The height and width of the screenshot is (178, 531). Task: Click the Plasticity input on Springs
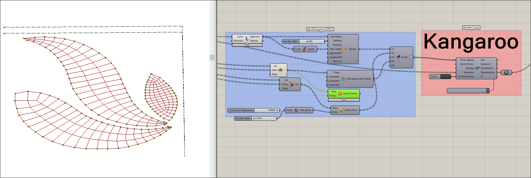337,61
